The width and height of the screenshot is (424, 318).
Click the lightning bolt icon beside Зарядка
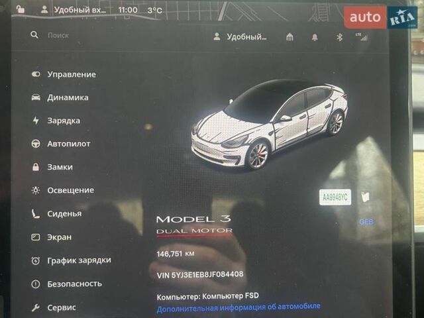(36, 121)
